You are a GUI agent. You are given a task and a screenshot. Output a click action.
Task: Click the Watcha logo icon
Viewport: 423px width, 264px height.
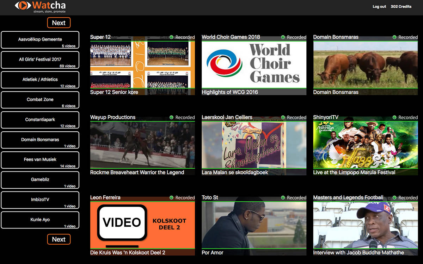(x=23, y=6)
